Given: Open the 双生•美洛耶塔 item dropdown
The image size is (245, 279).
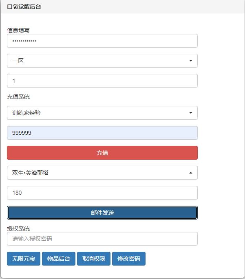Looking at the screenshot, I should point(102,173).
